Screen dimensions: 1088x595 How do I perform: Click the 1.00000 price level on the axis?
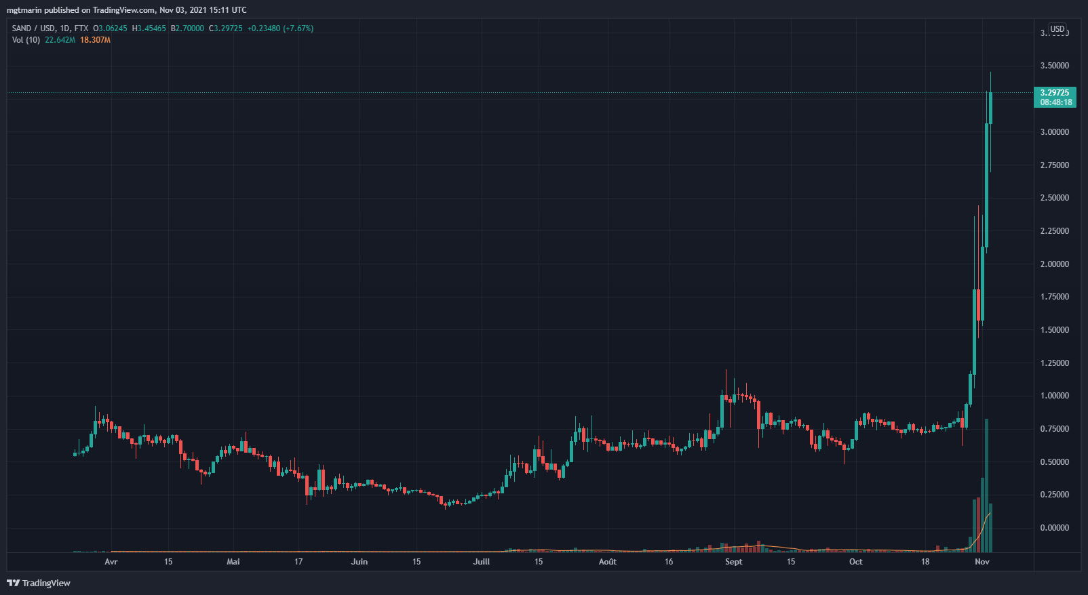[1054, 396]
